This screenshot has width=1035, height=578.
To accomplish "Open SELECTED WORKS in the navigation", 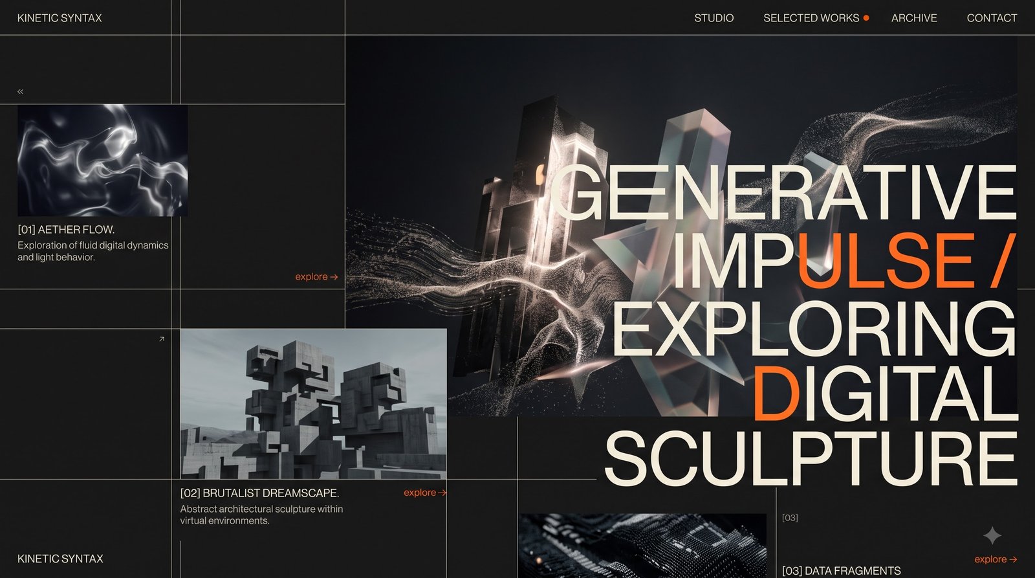I will click(811, 18).
